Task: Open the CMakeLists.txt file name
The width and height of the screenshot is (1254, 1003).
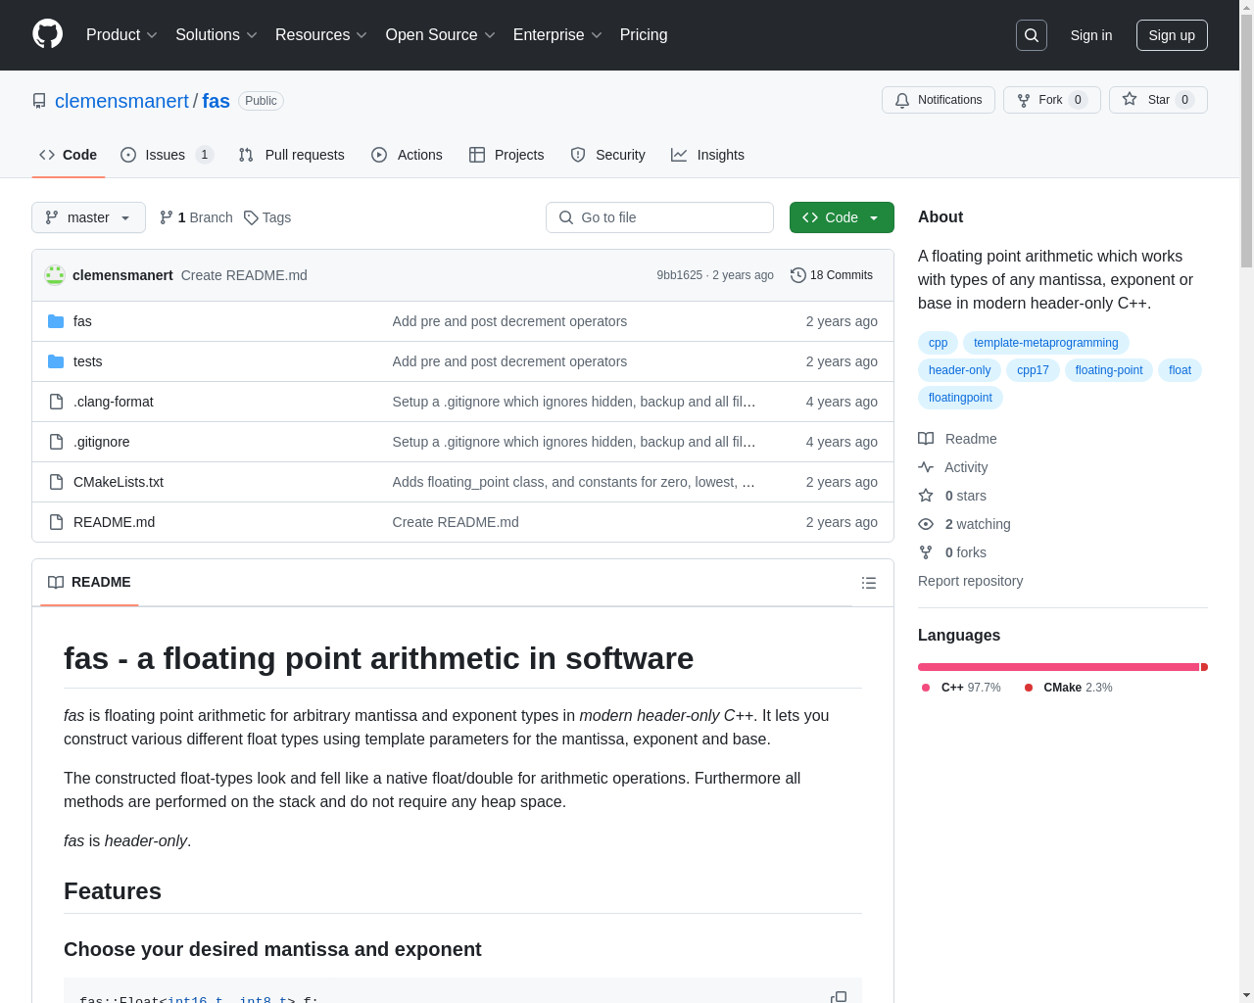Action: coord(119,482)
